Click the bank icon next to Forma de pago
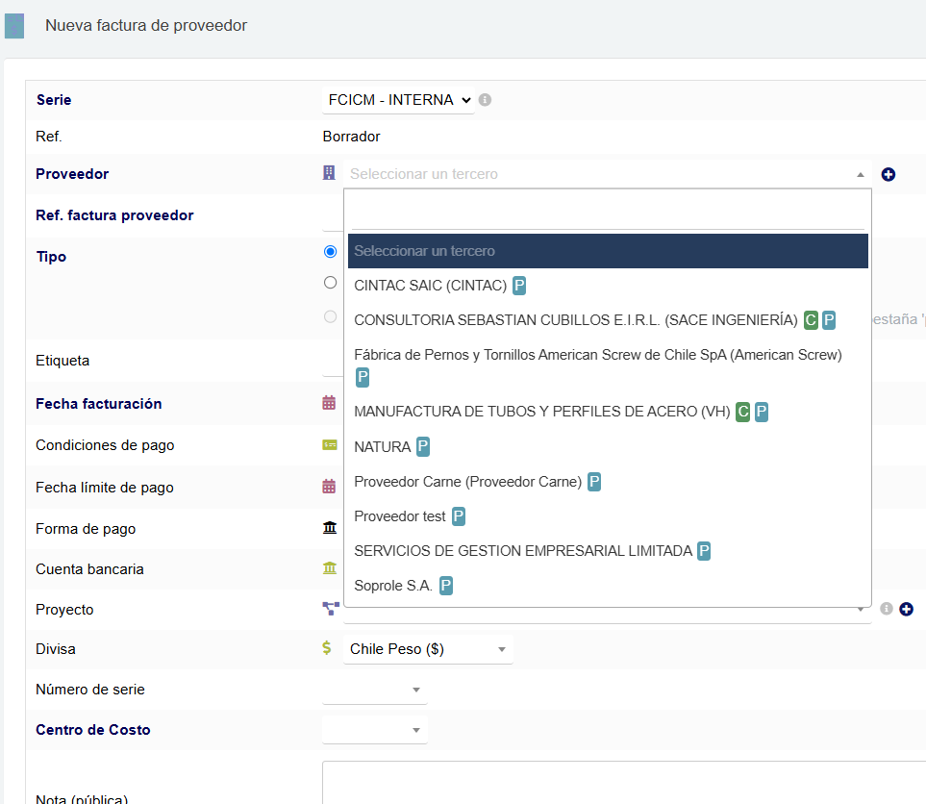The width and height of the screenshot is (926, 804). [x=330, y=528]
